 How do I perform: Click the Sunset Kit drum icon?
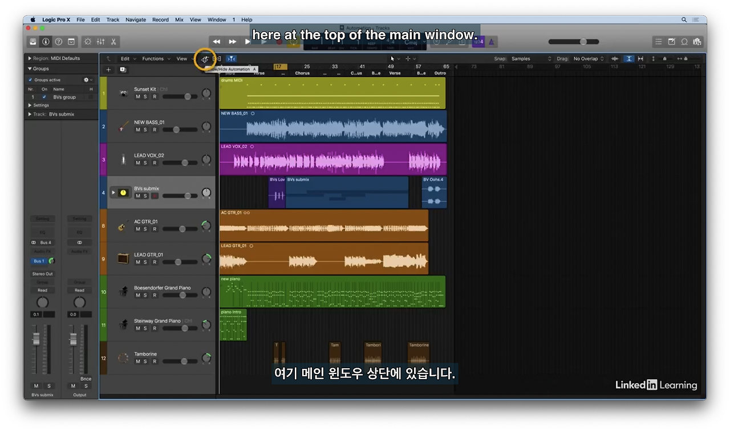(x=124, y=93)
